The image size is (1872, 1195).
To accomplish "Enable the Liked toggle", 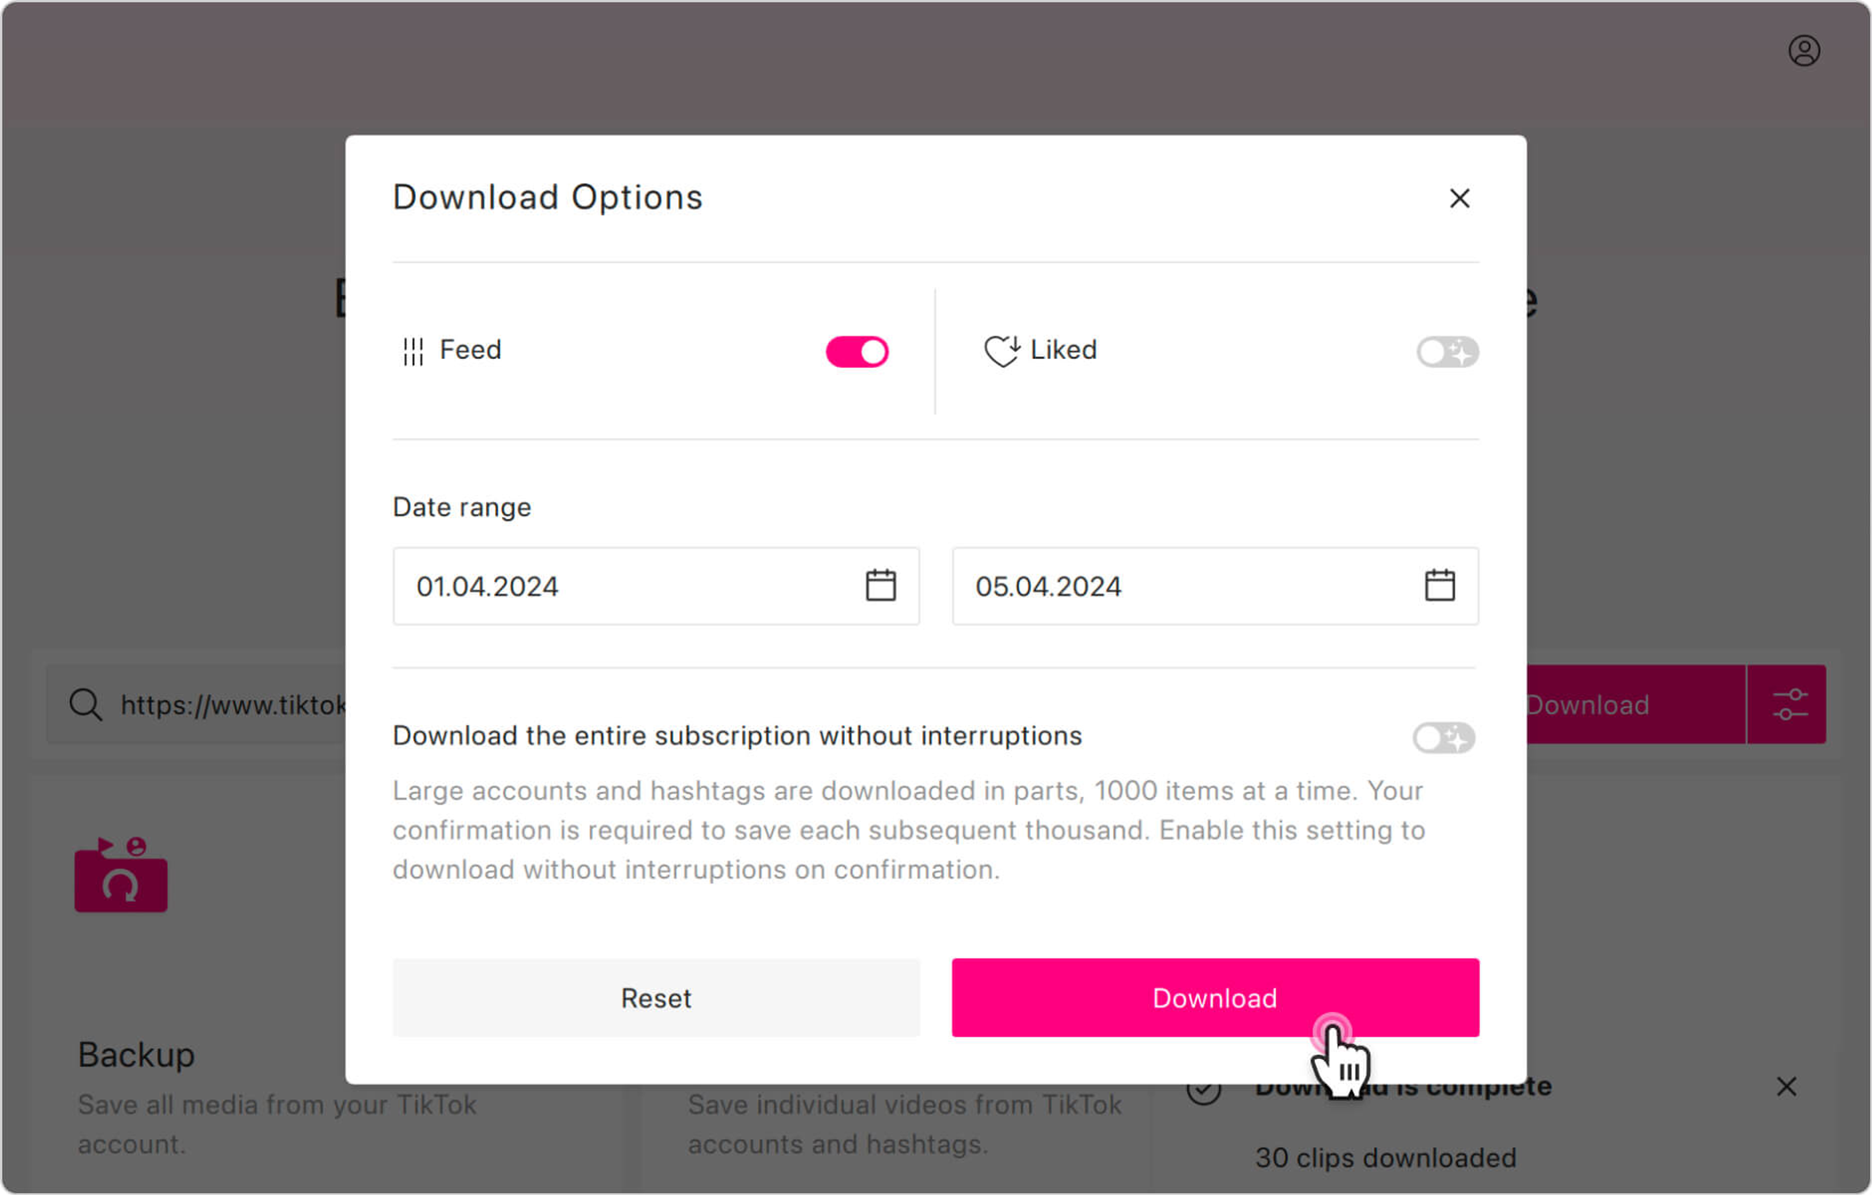I will pyautogui.click(x=1447, y=352).
